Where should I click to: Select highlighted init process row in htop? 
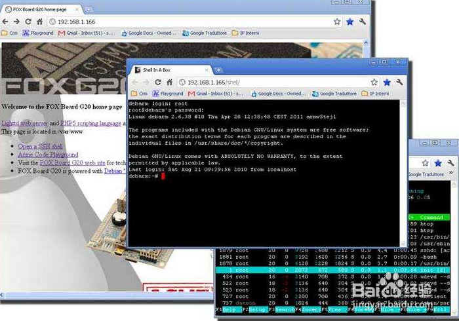click(x=333, y=270)
